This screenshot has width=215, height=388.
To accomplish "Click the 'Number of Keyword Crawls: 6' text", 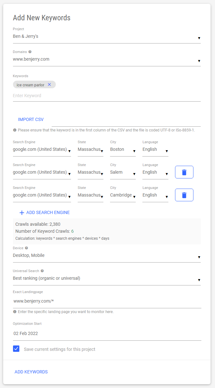I will [45, 231].
